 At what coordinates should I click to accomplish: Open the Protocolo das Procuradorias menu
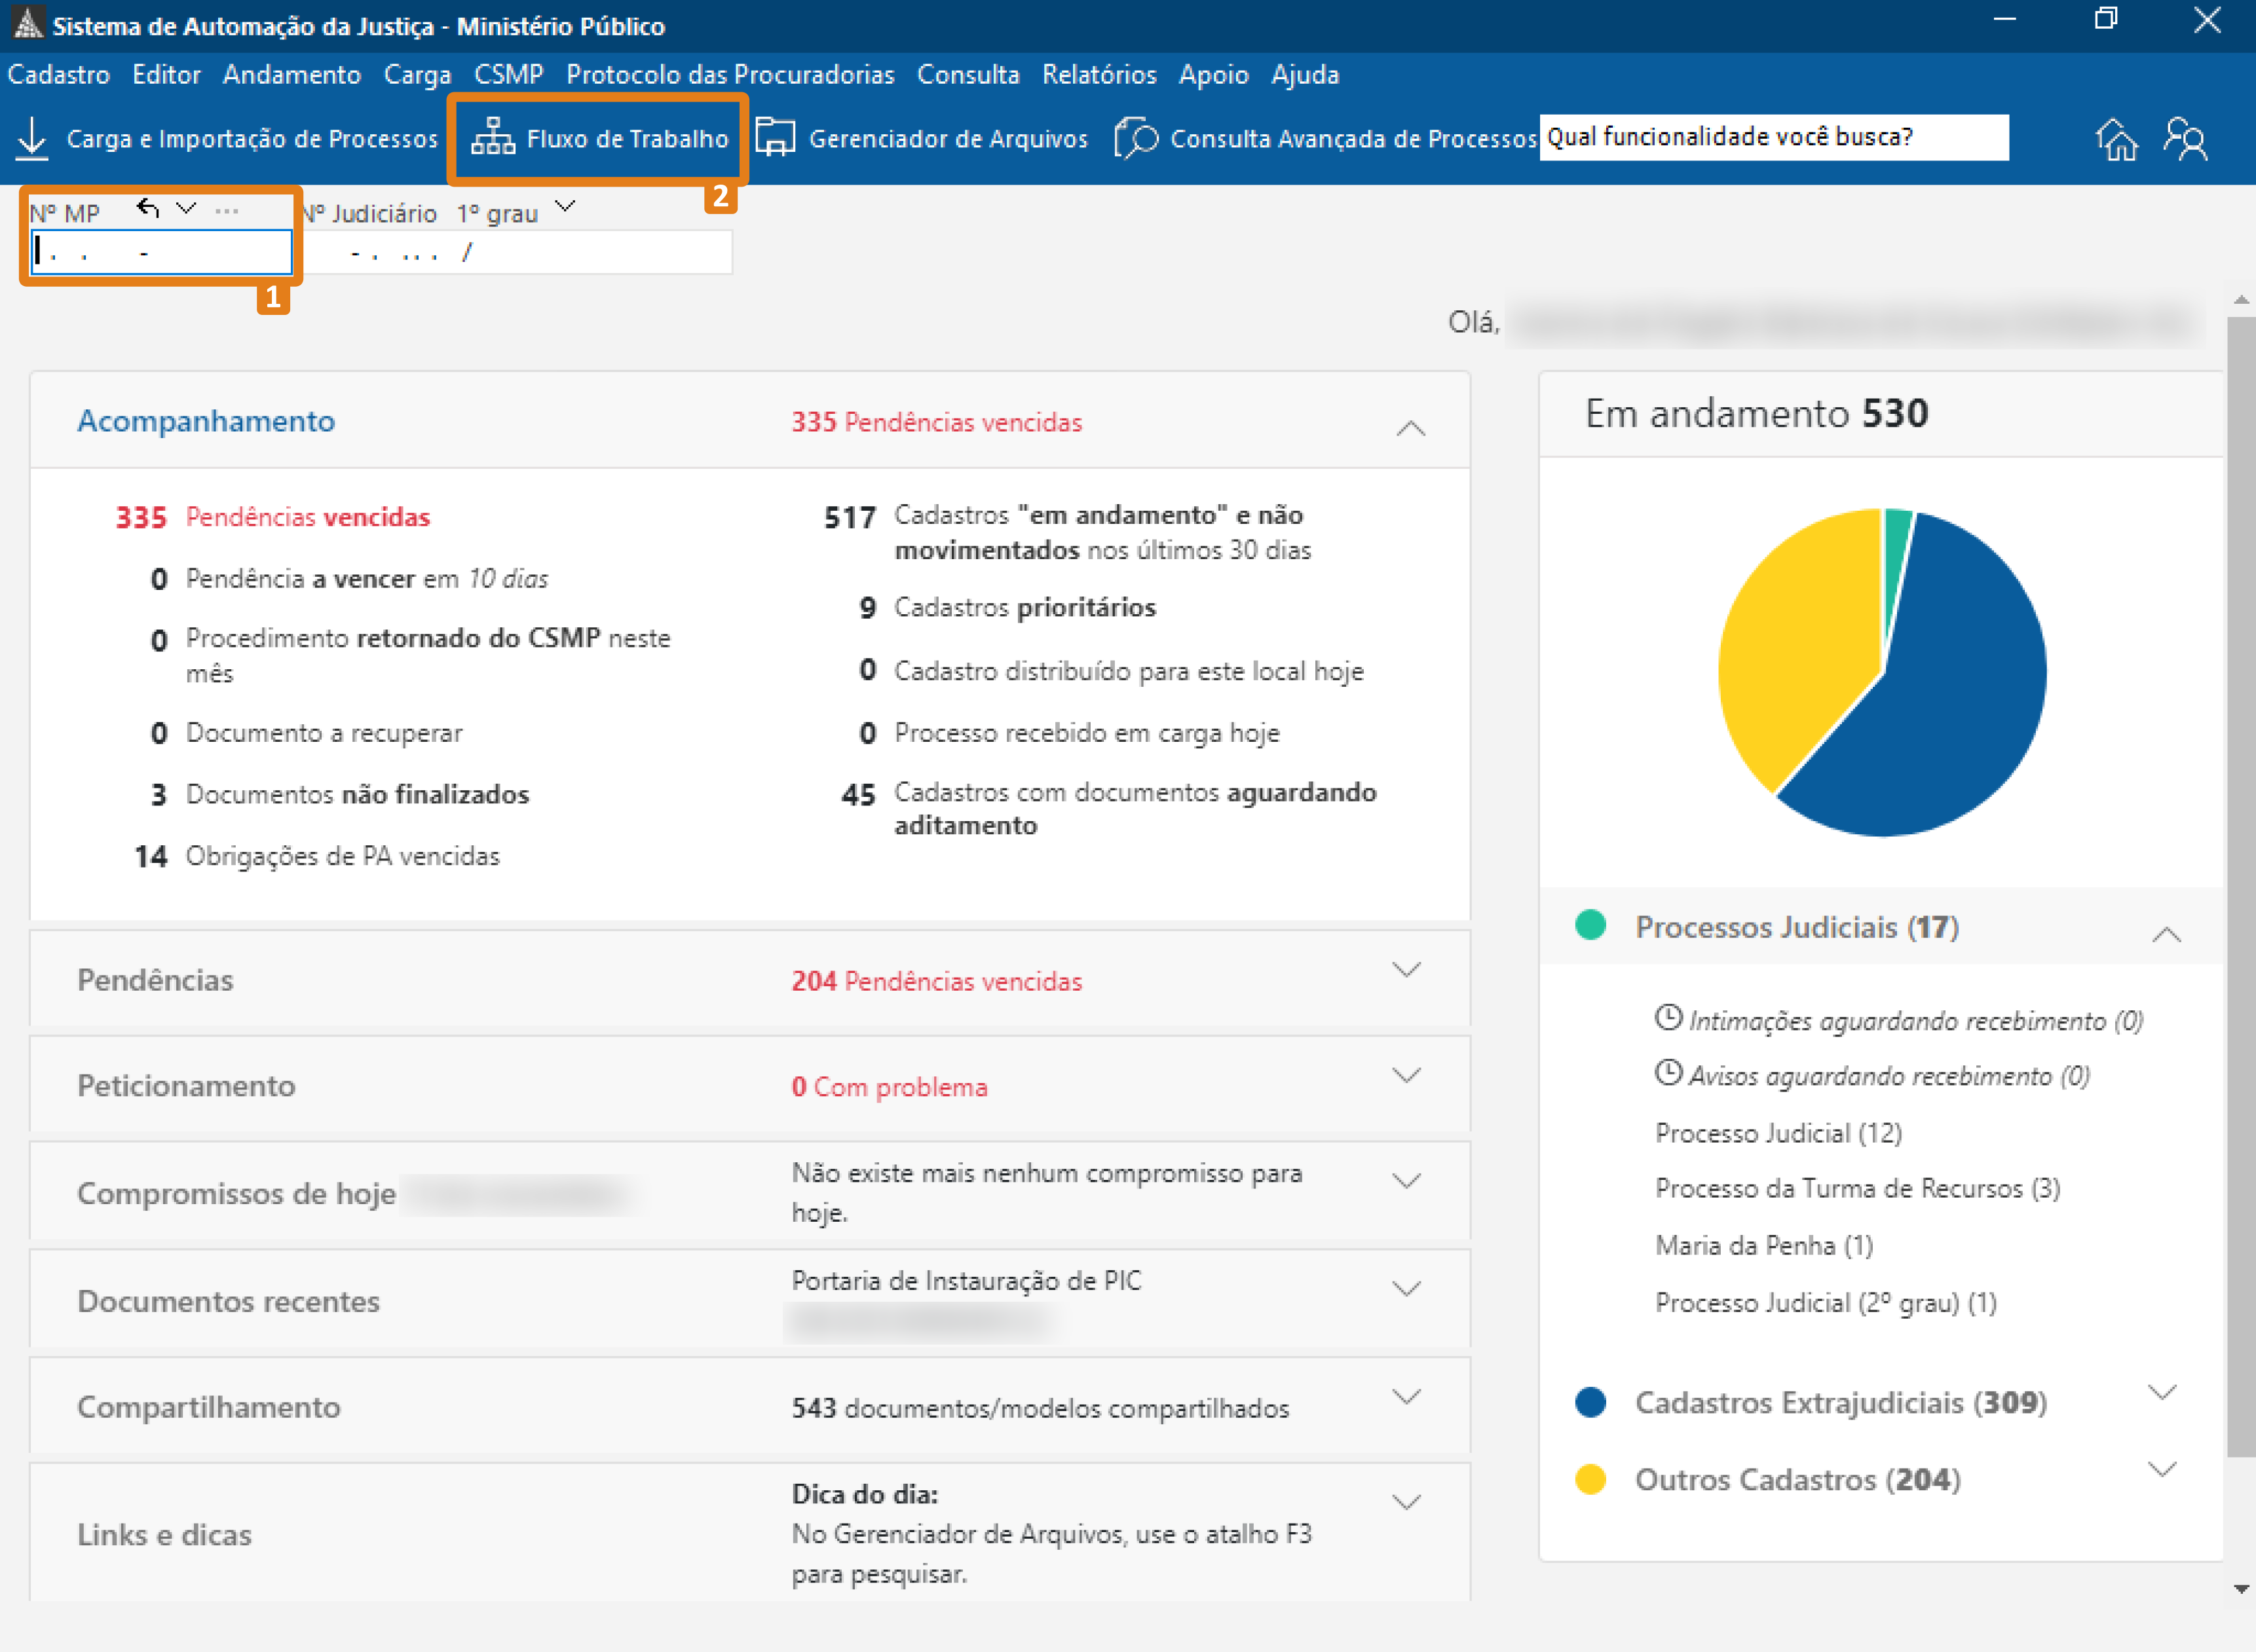pos(729,75)
